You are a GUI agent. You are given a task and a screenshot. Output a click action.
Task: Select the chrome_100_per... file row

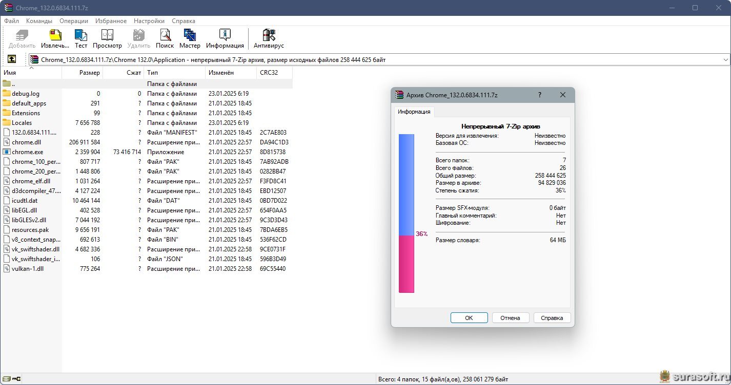pos(147,161)
